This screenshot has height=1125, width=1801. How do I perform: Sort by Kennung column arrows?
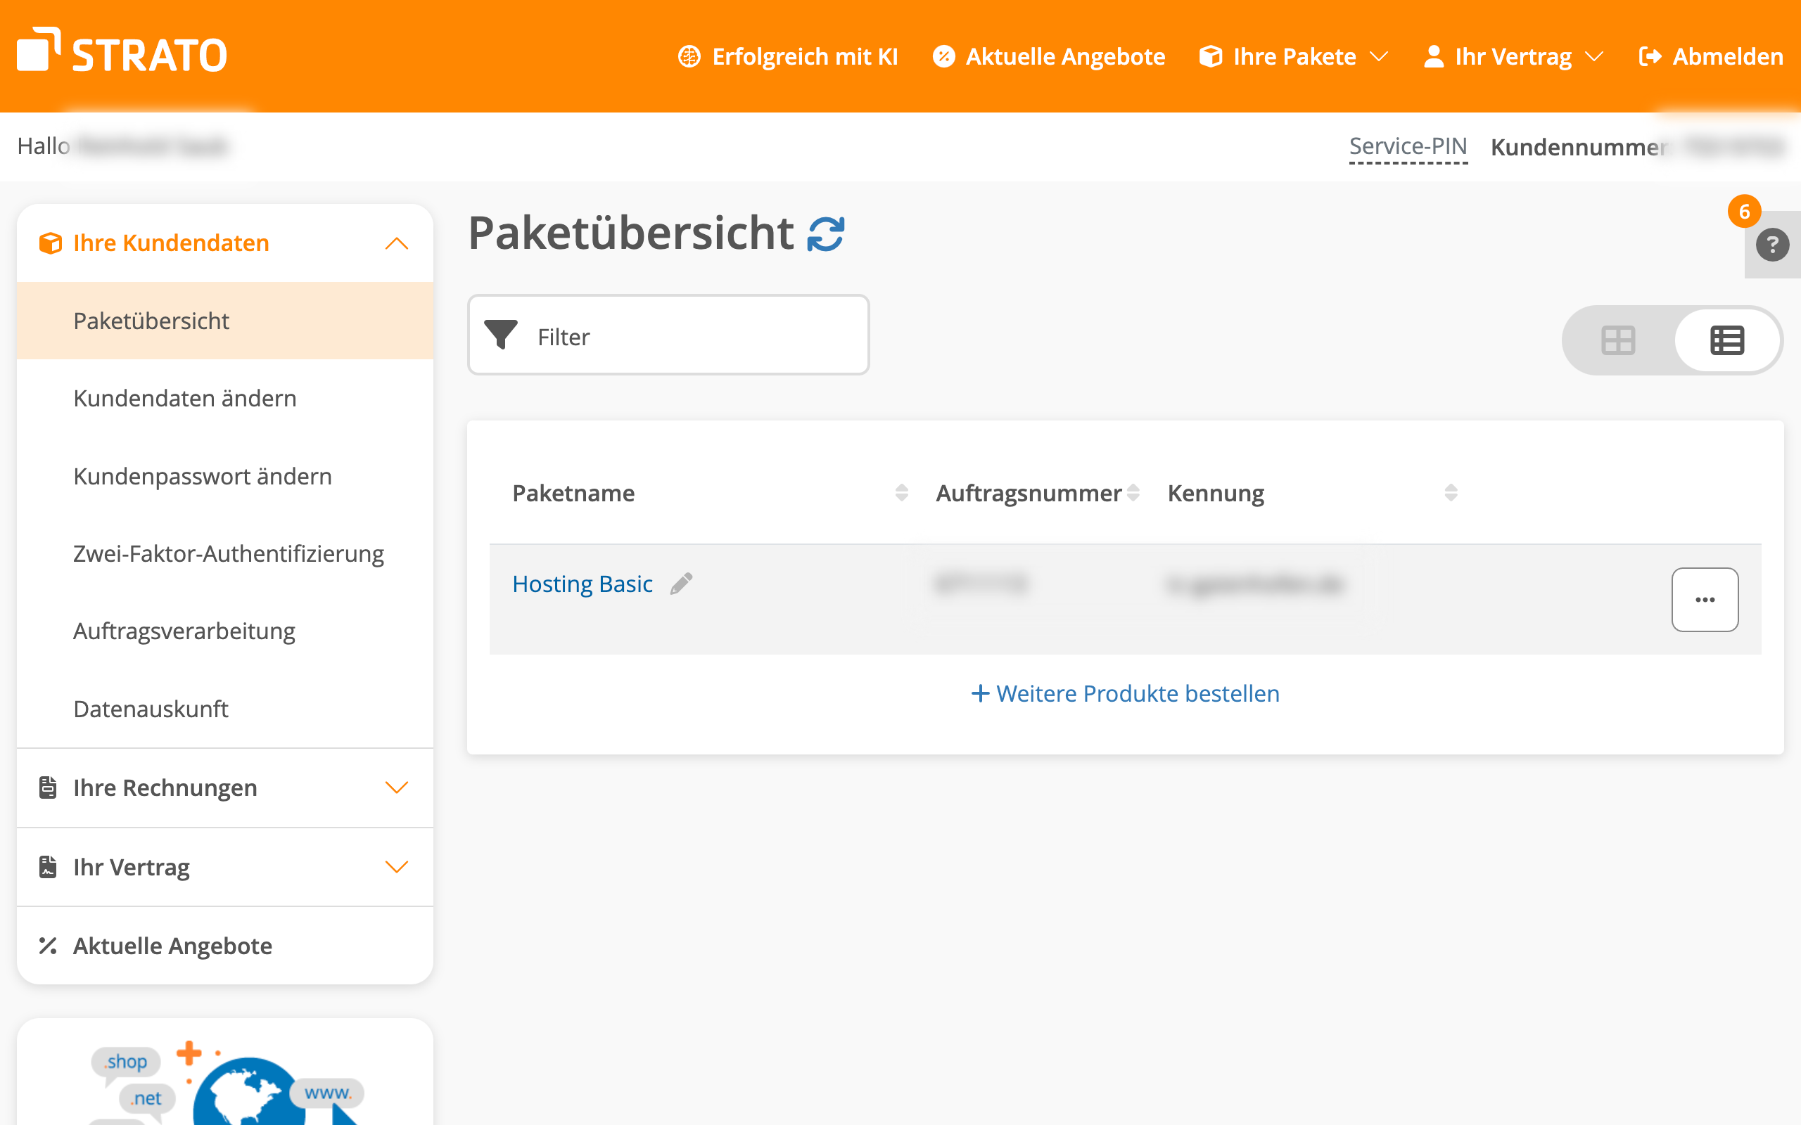[1451, 493]
